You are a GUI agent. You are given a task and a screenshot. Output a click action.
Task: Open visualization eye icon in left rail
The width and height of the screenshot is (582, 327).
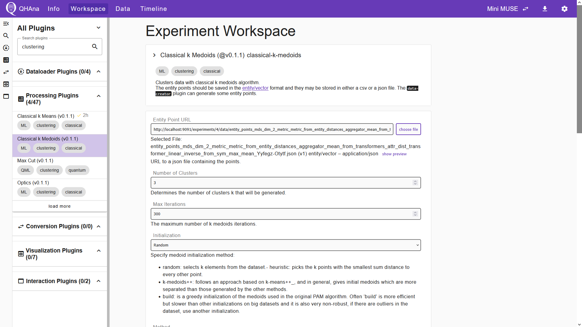click(x=6, y=84)
